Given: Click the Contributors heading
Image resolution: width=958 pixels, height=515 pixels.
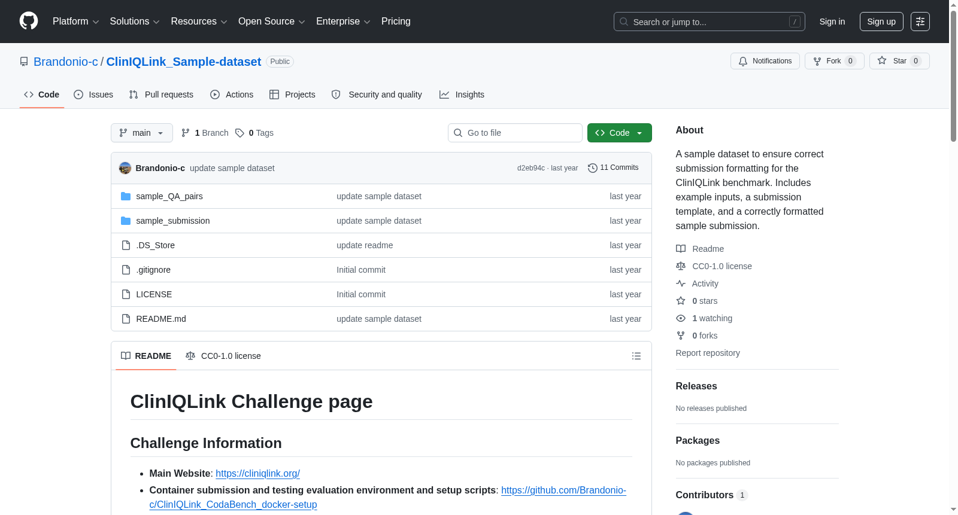Looking at the screenshot, I should (x=705, y=495).
